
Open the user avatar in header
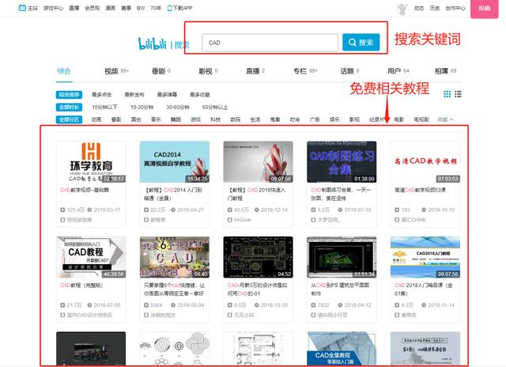(x=402, y=9)
